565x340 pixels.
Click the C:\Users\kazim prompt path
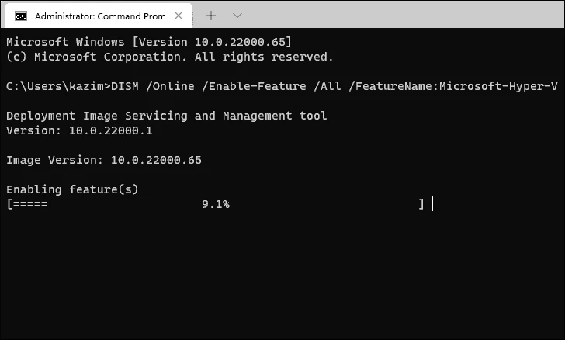point(54,86)
